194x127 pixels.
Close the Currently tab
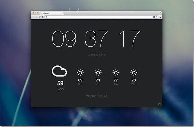(62, 13)
